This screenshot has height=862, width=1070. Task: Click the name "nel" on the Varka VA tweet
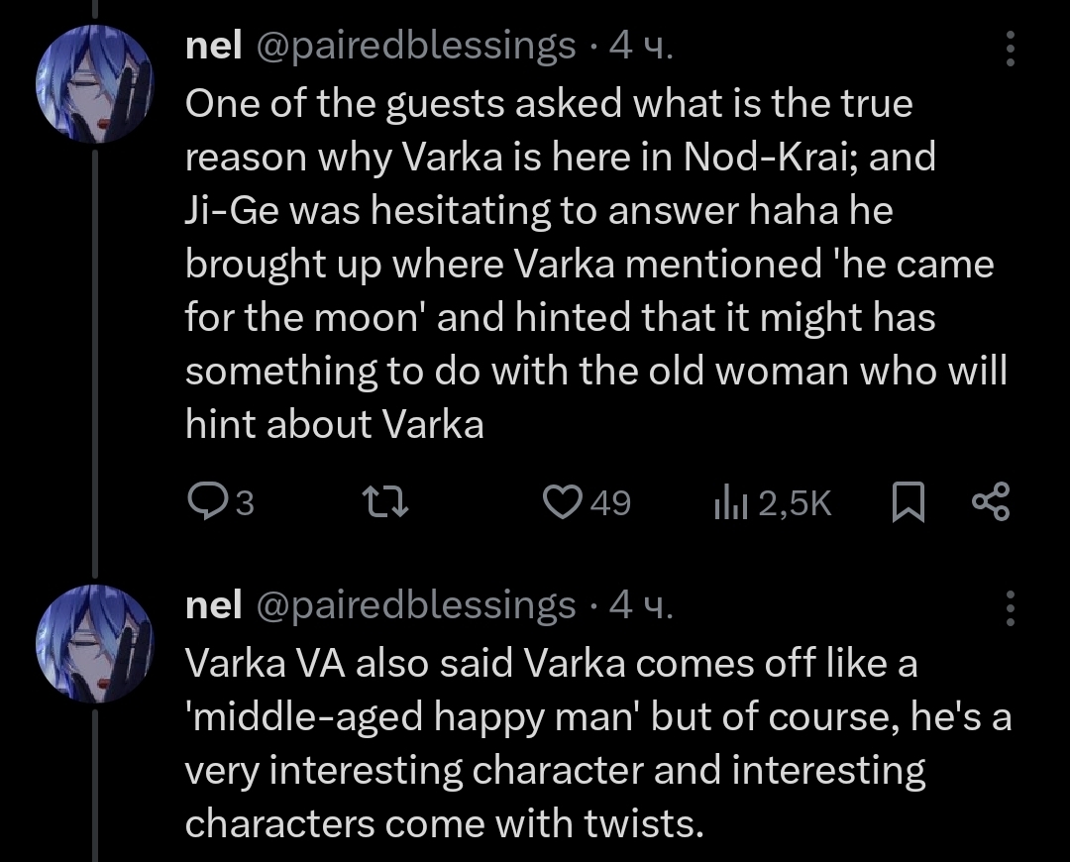[214, 605]
